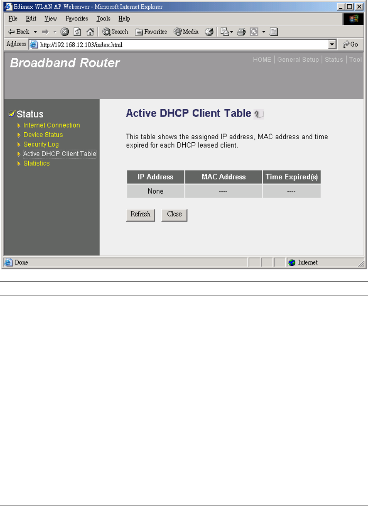
Task: Click the Close button below the table
Action: pyautogui.click(x=174, y=214)
